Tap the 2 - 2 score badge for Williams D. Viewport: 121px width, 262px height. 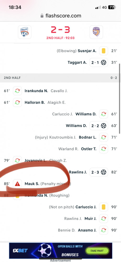coord(99,126)
